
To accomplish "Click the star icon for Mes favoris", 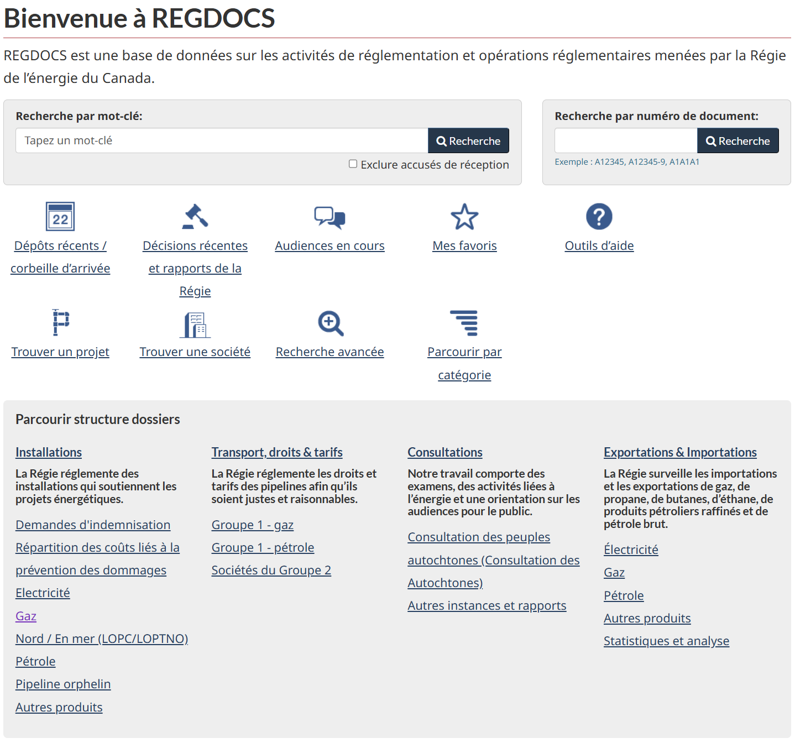I will tap(464, 217).
